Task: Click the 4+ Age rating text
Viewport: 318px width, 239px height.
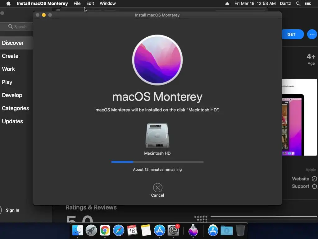Action: tap(311, 59)
